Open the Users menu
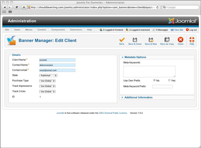The height and width of the screenshot is (148, 201). 17,30
